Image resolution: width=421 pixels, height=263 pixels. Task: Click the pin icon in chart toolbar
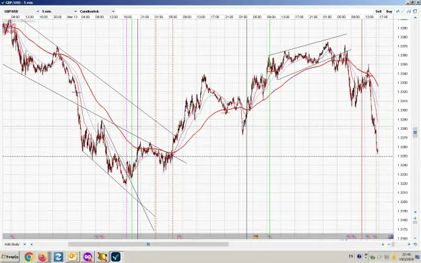click(409, 11)
